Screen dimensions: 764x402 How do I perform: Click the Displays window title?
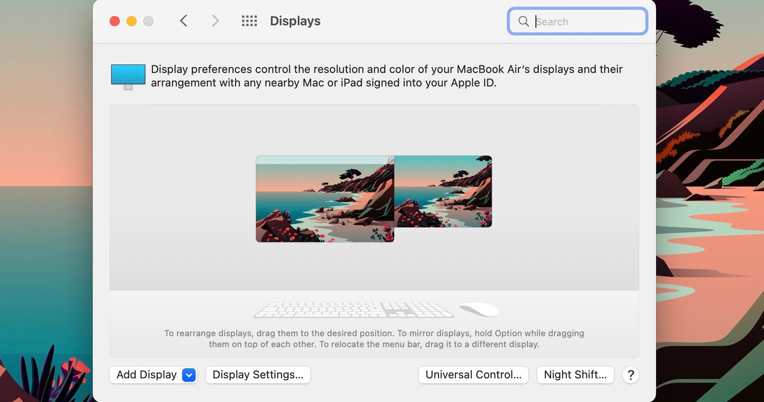[295, 21]
